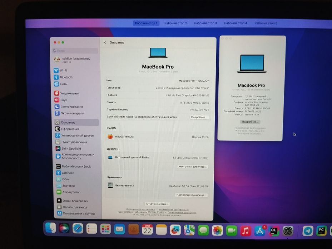This screenshot has width=332, height=249.
Task: Open ENERGY STAR compliance link
Action: point(141,212)
